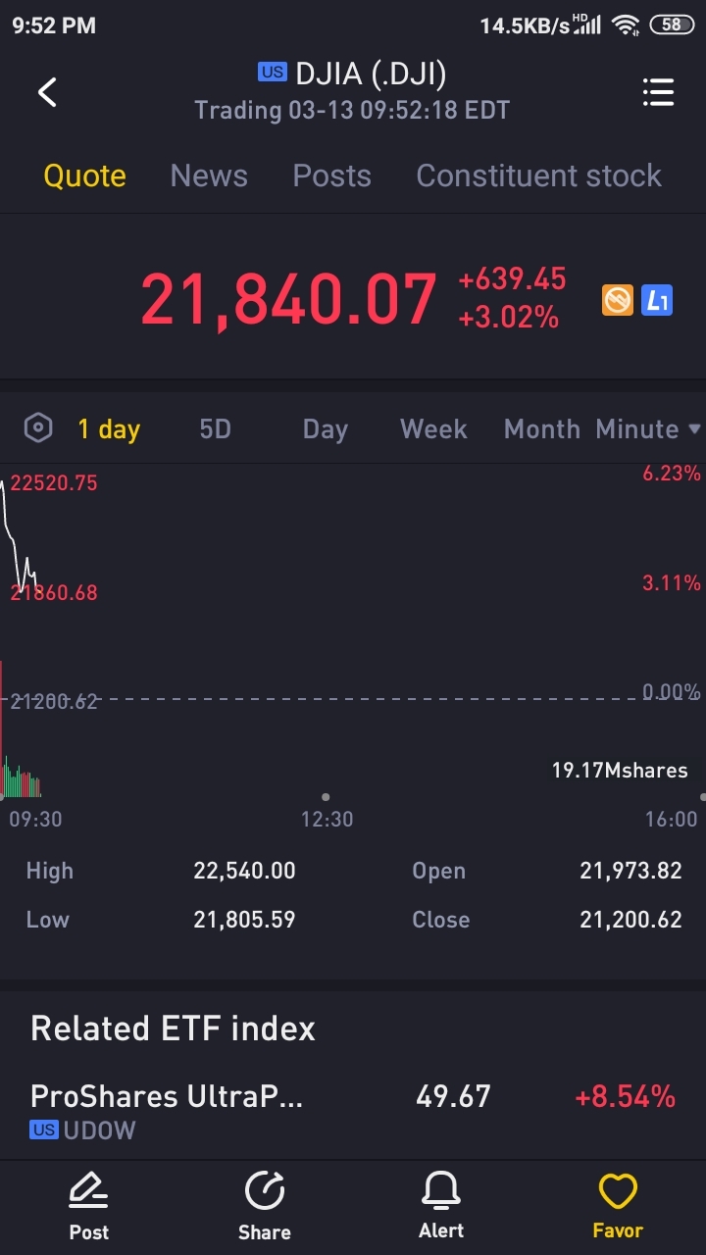
Task: Select the 5D chart range
Action: (215, 429)
